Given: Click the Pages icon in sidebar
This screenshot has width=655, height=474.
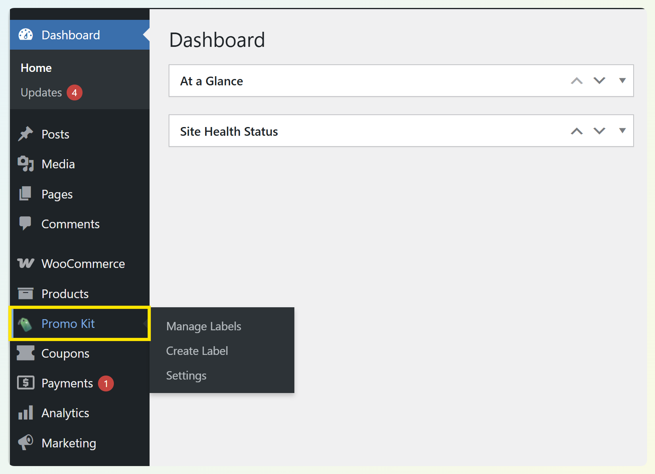Looking at the screenshot, I should pos(26,194).
